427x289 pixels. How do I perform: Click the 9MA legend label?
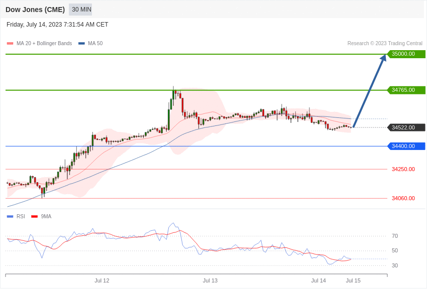point(46,216)
